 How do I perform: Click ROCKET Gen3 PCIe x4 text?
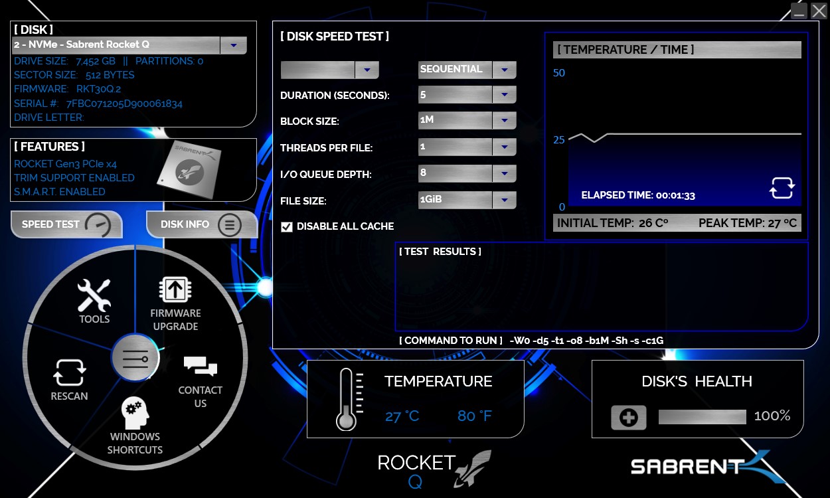click(66, 164)
